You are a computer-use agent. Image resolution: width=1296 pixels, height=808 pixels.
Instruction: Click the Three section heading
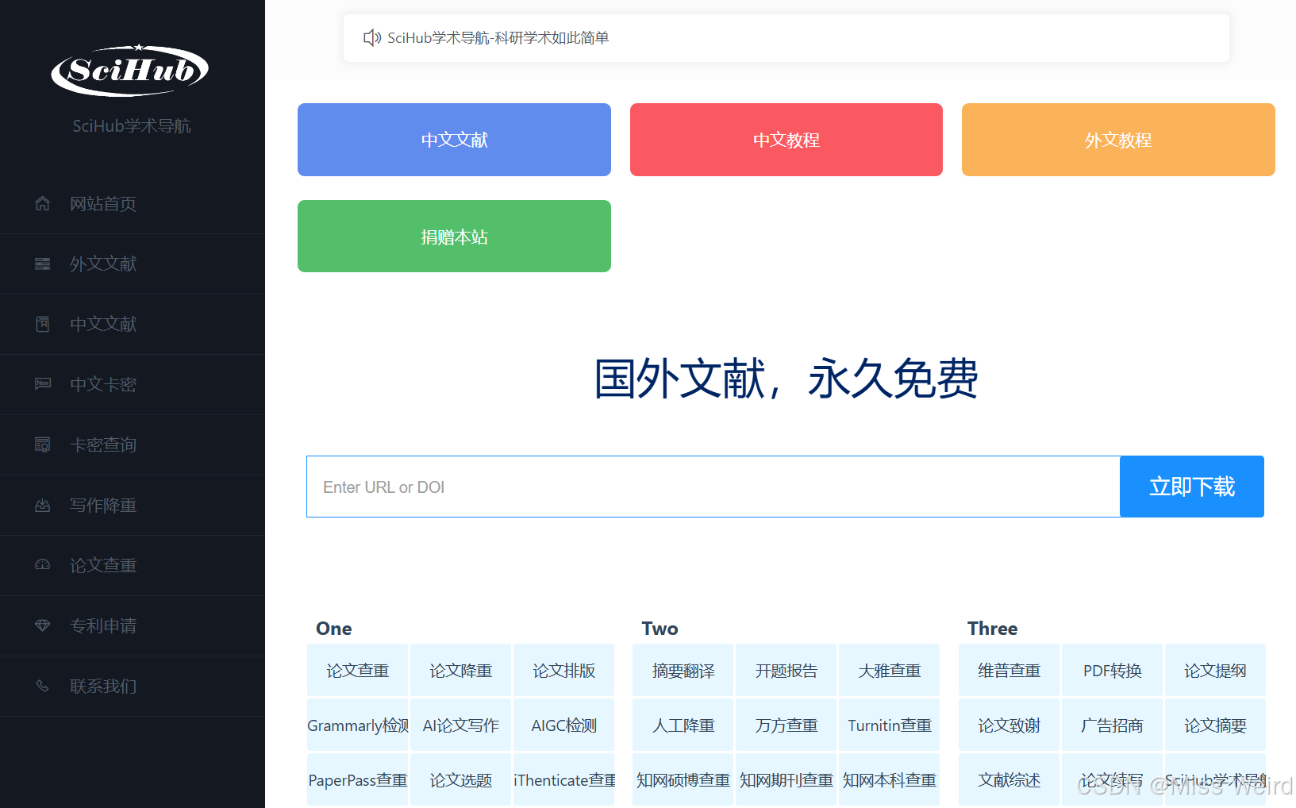click(x=993, y=629)
